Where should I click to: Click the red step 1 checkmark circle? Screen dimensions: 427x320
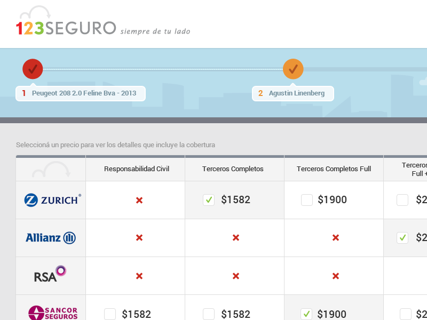tap(33, 69)
